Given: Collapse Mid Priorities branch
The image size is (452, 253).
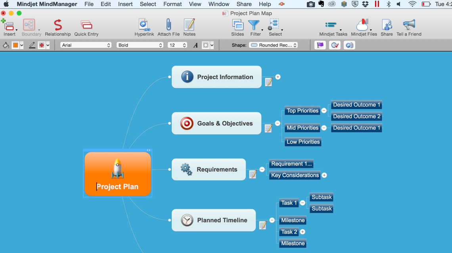Looking at the screenshot, I should click(x=324, y=128).
